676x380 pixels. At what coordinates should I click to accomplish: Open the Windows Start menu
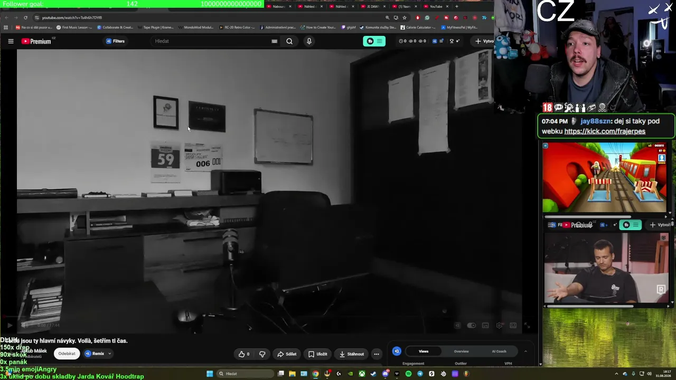click(x=210, y=374)
